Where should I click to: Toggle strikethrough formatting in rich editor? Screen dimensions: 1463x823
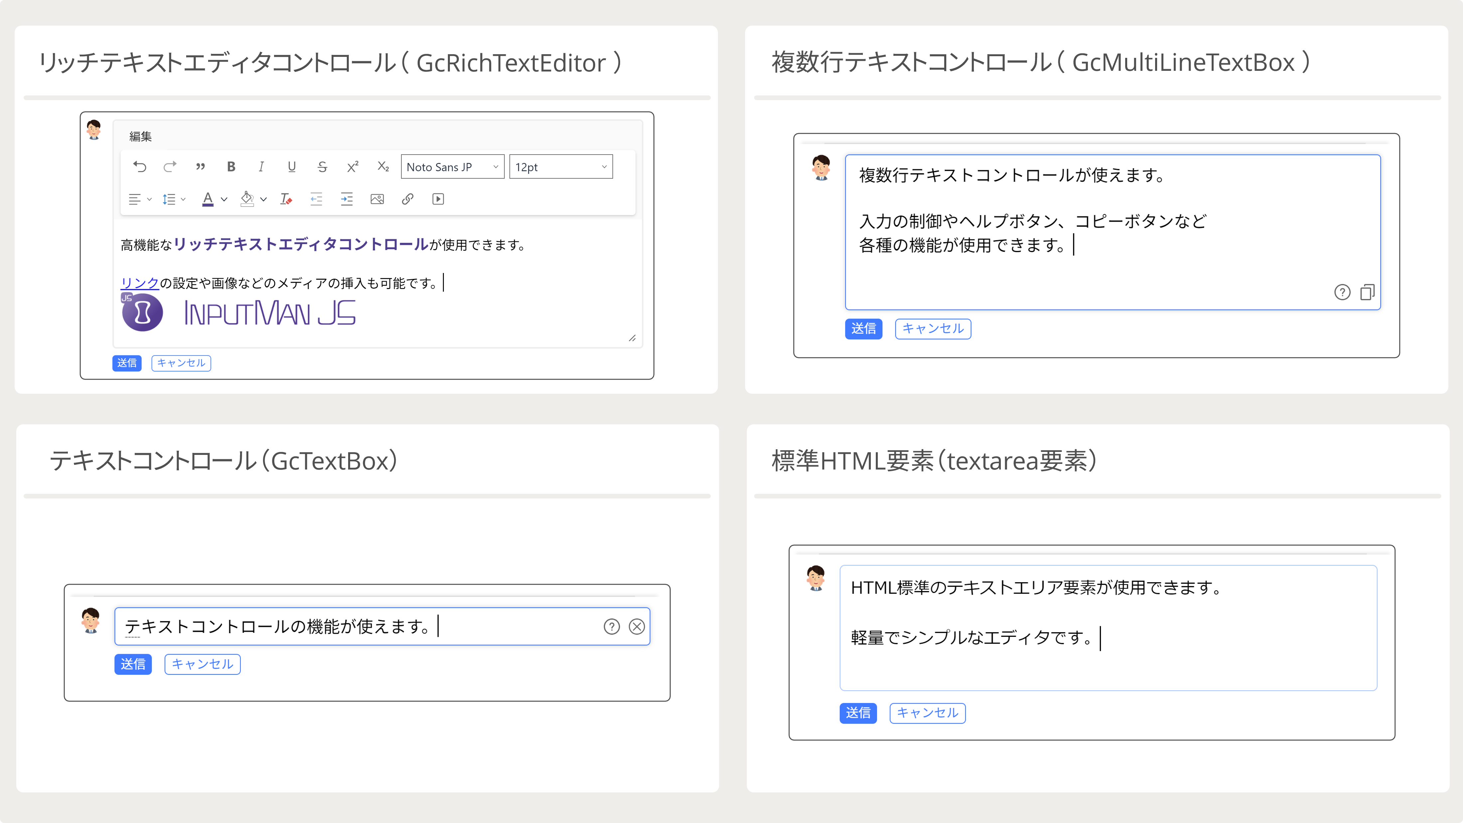[x=322, y=166]
